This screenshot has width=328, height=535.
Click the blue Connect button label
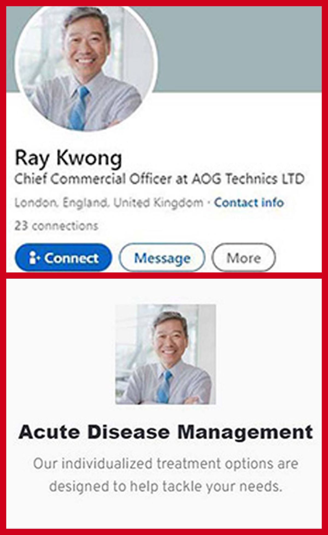[71, 258]
